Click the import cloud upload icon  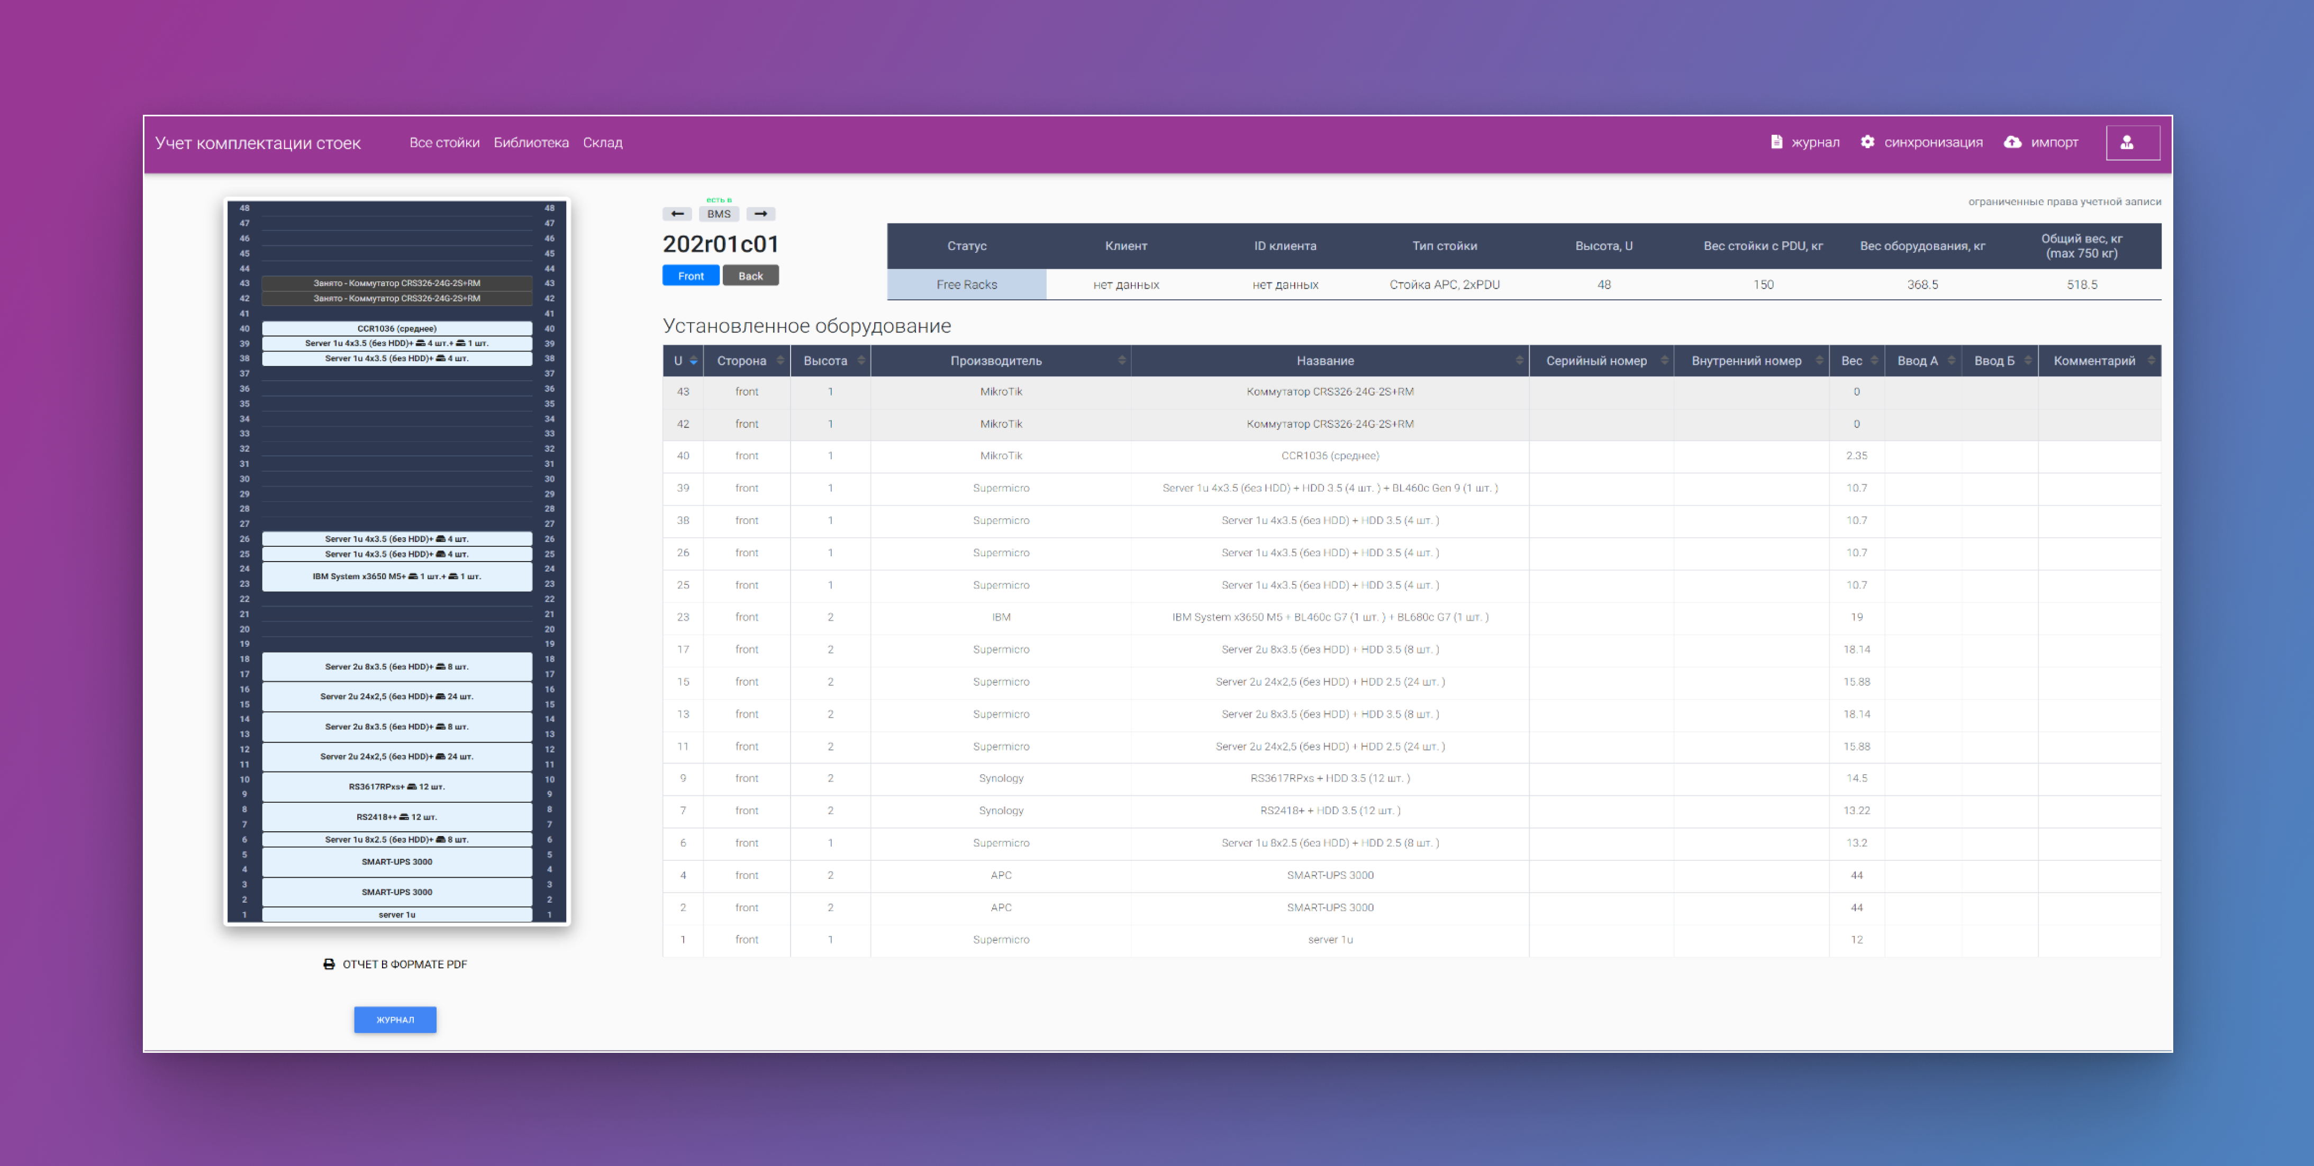click(x=2012, y=142)
